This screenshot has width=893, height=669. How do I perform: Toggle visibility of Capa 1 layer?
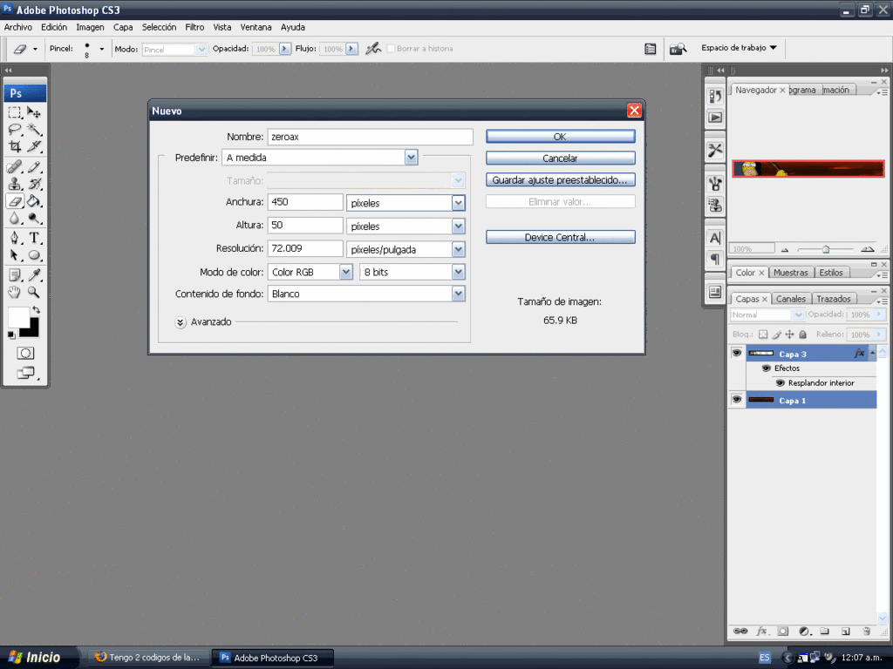click(737, 399)
